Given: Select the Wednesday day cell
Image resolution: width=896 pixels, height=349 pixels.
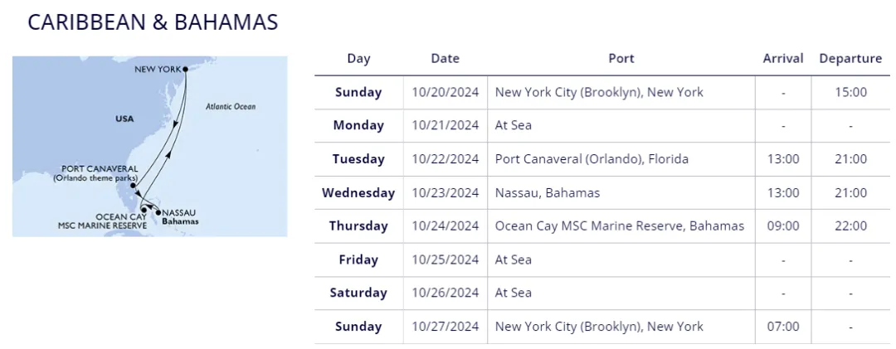Looking at the screenshot, I should tap(358, 192).
